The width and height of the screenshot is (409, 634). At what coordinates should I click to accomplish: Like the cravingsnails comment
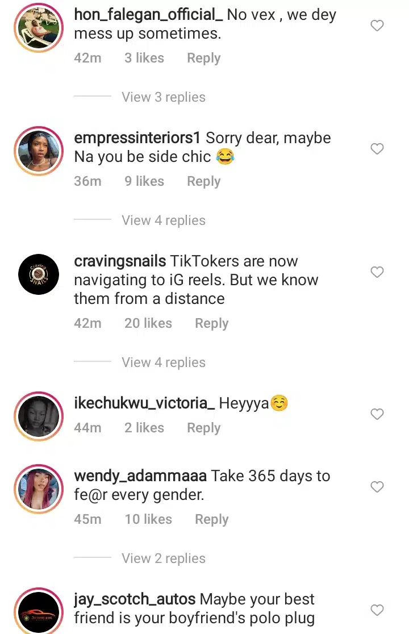(x=377, y=272)
